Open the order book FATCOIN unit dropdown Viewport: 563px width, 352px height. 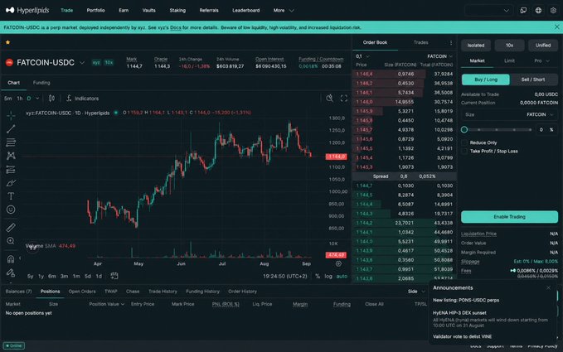439,56
